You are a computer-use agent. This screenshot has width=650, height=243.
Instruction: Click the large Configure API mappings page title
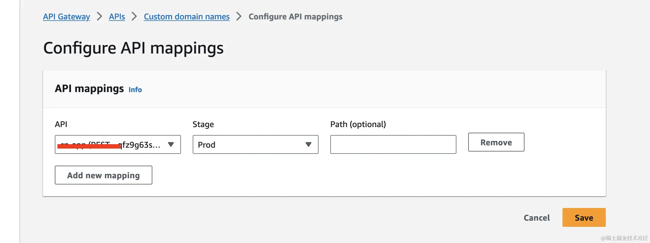pos(133,48)
